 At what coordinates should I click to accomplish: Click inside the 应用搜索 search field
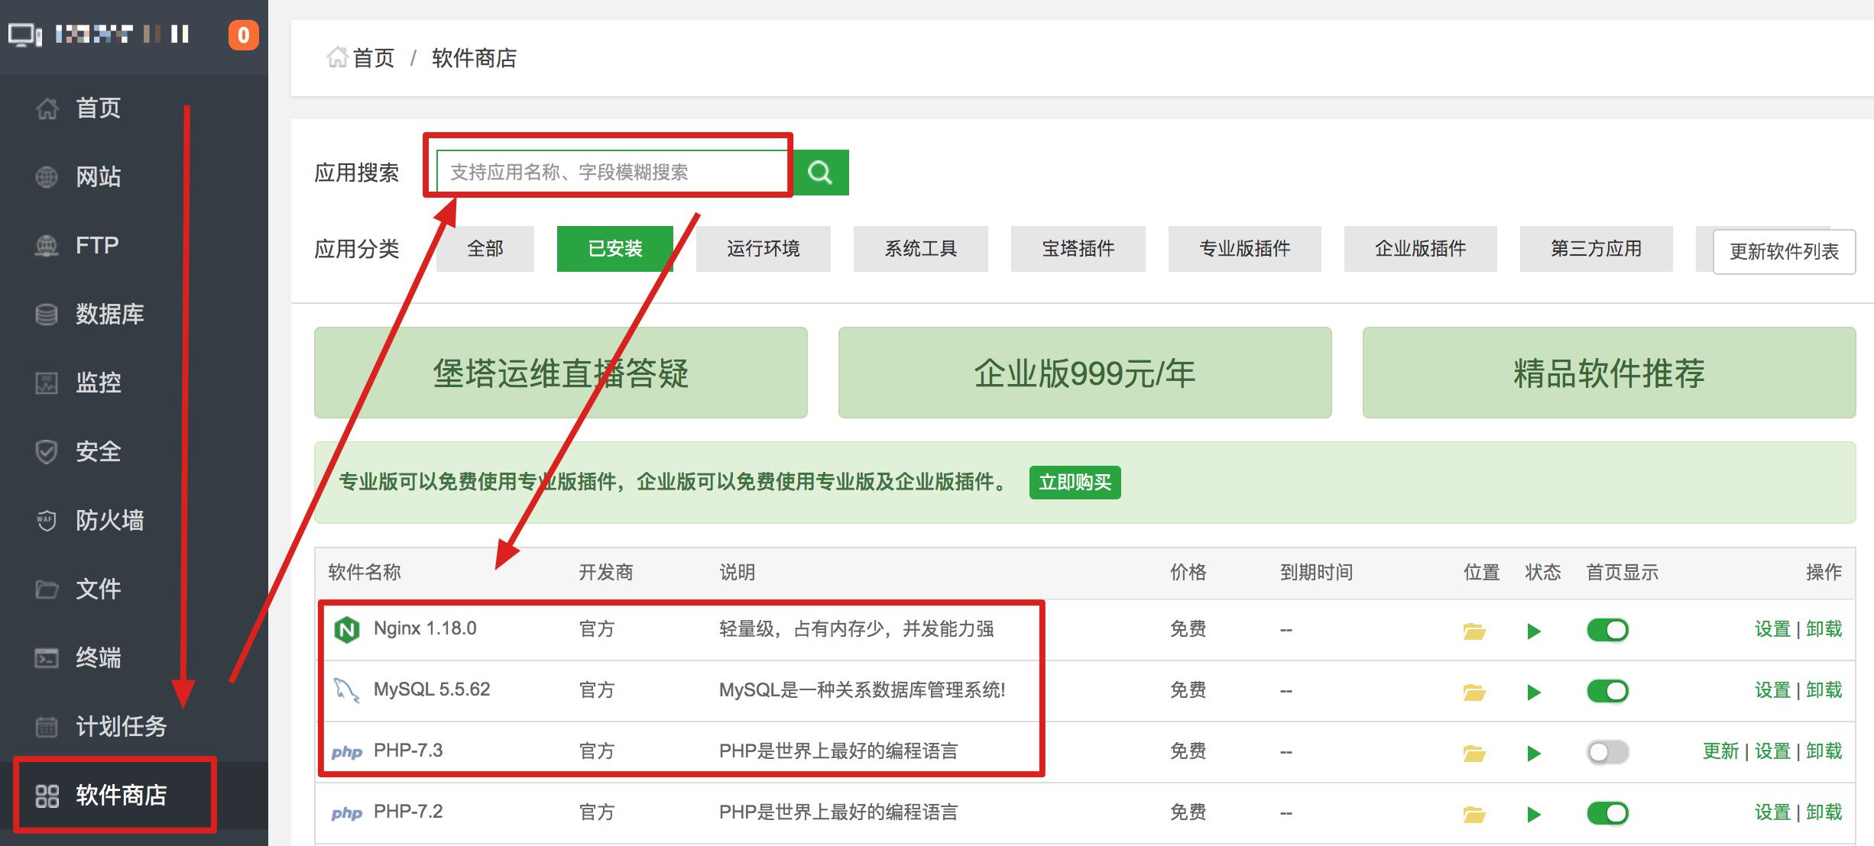point(614,172)
